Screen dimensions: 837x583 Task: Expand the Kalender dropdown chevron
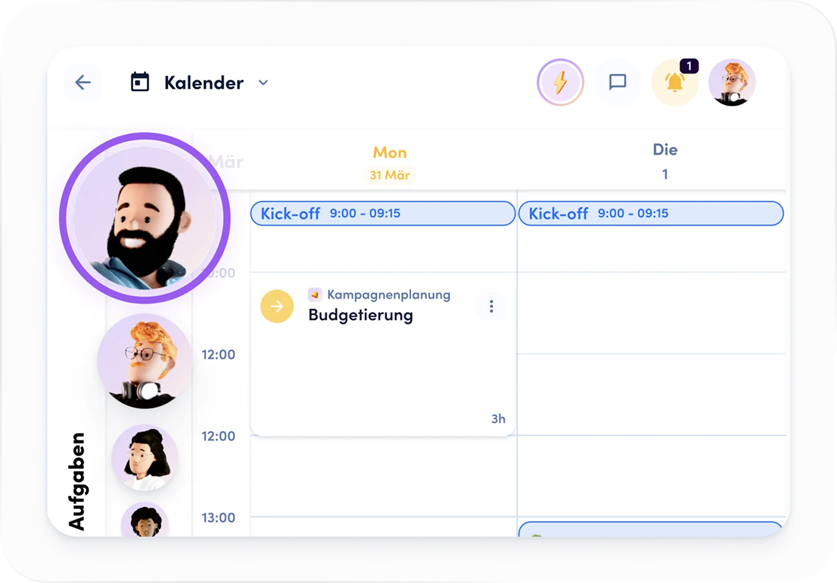[x=263, y=83]
